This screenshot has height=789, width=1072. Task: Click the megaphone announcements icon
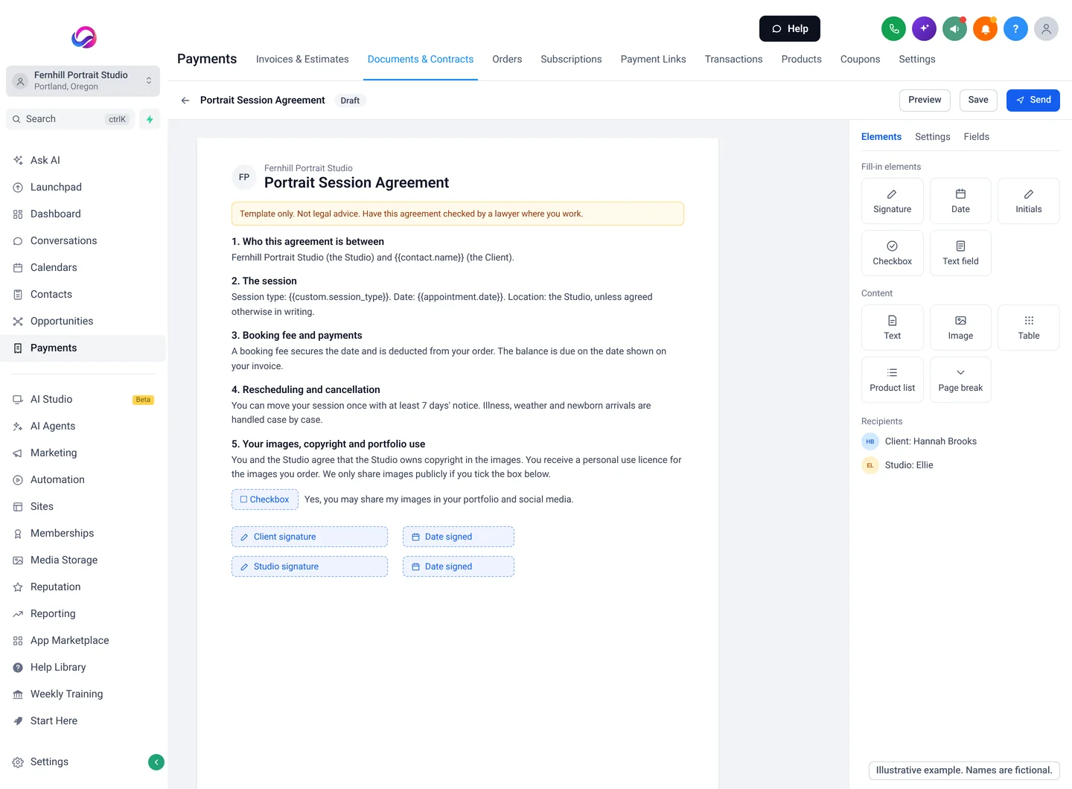[954, 29]
